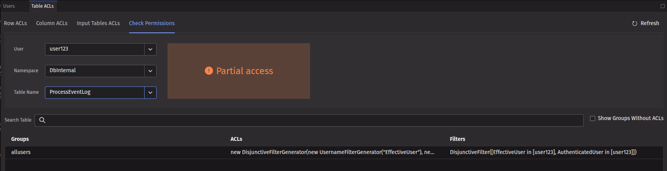Select the Table ACLs tab
This screenshot has width=667, height=171.
point(43,6)
